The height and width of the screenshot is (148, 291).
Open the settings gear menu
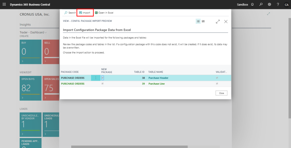[x=269, y=4]
